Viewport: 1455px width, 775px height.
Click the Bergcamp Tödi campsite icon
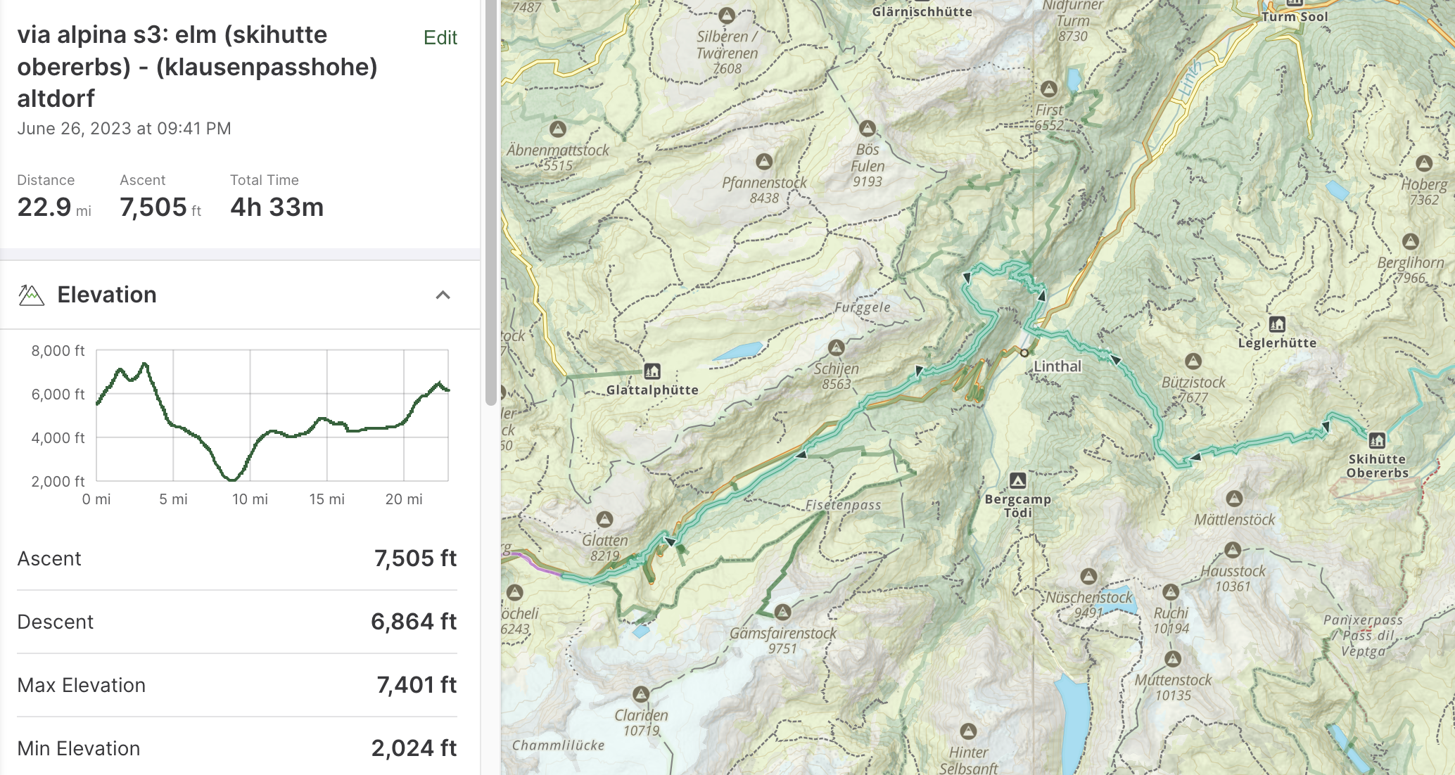[1017, 481]
